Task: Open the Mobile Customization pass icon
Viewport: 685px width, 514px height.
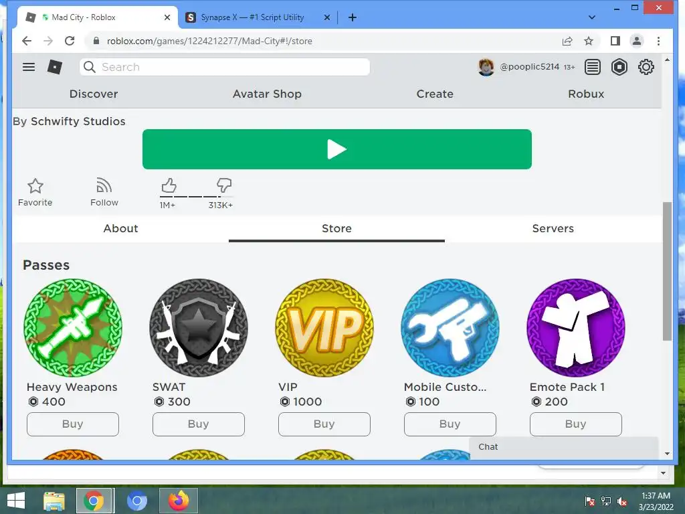Action: [450, 328]
